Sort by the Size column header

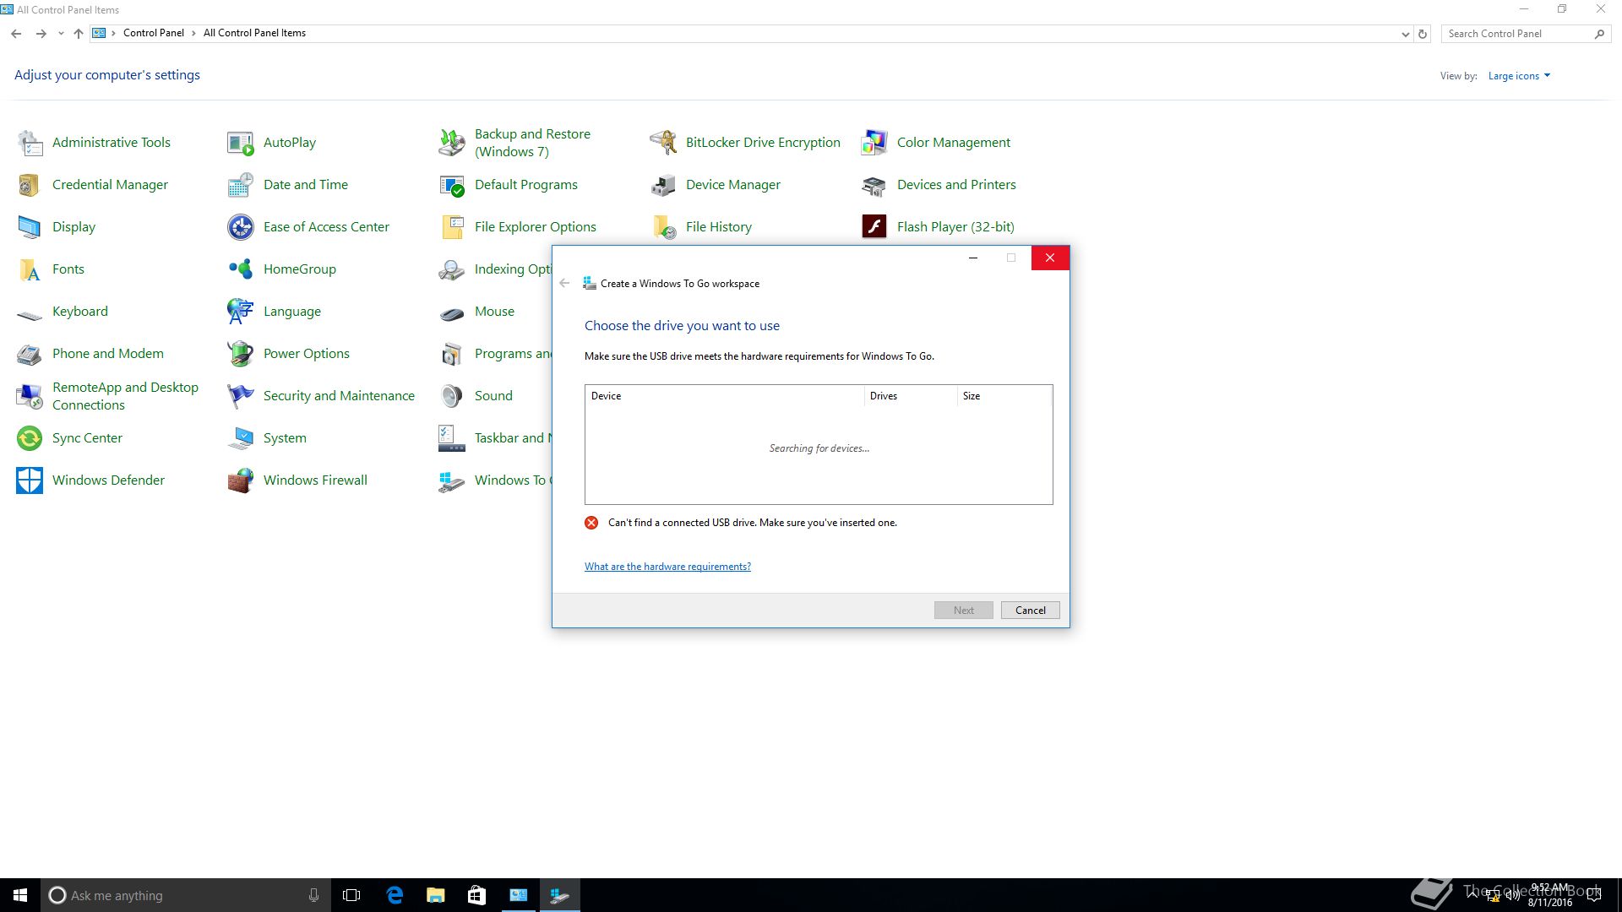click(1004, 396)
